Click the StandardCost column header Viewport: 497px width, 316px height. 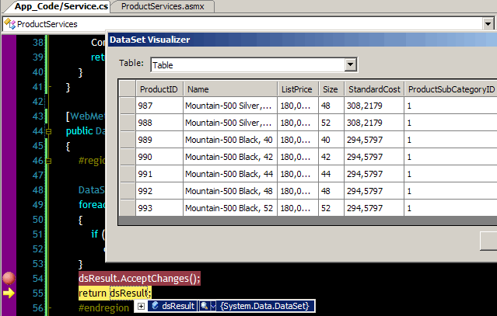pos(374,89)
